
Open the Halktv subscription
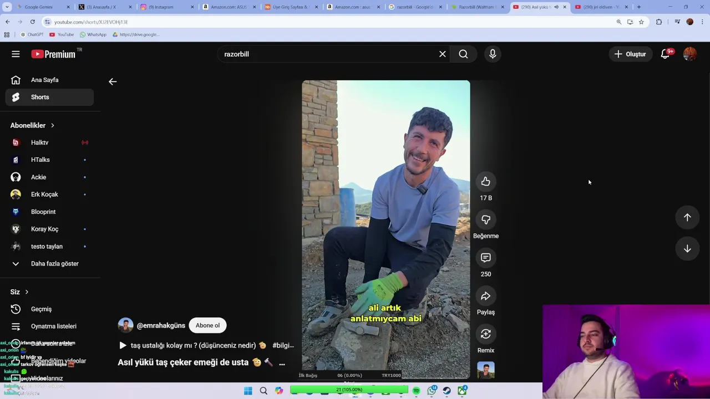click(49, 142)
